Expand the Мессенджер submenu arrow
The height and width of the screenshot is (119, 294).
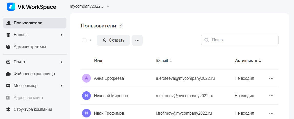(x=62, y=86)
